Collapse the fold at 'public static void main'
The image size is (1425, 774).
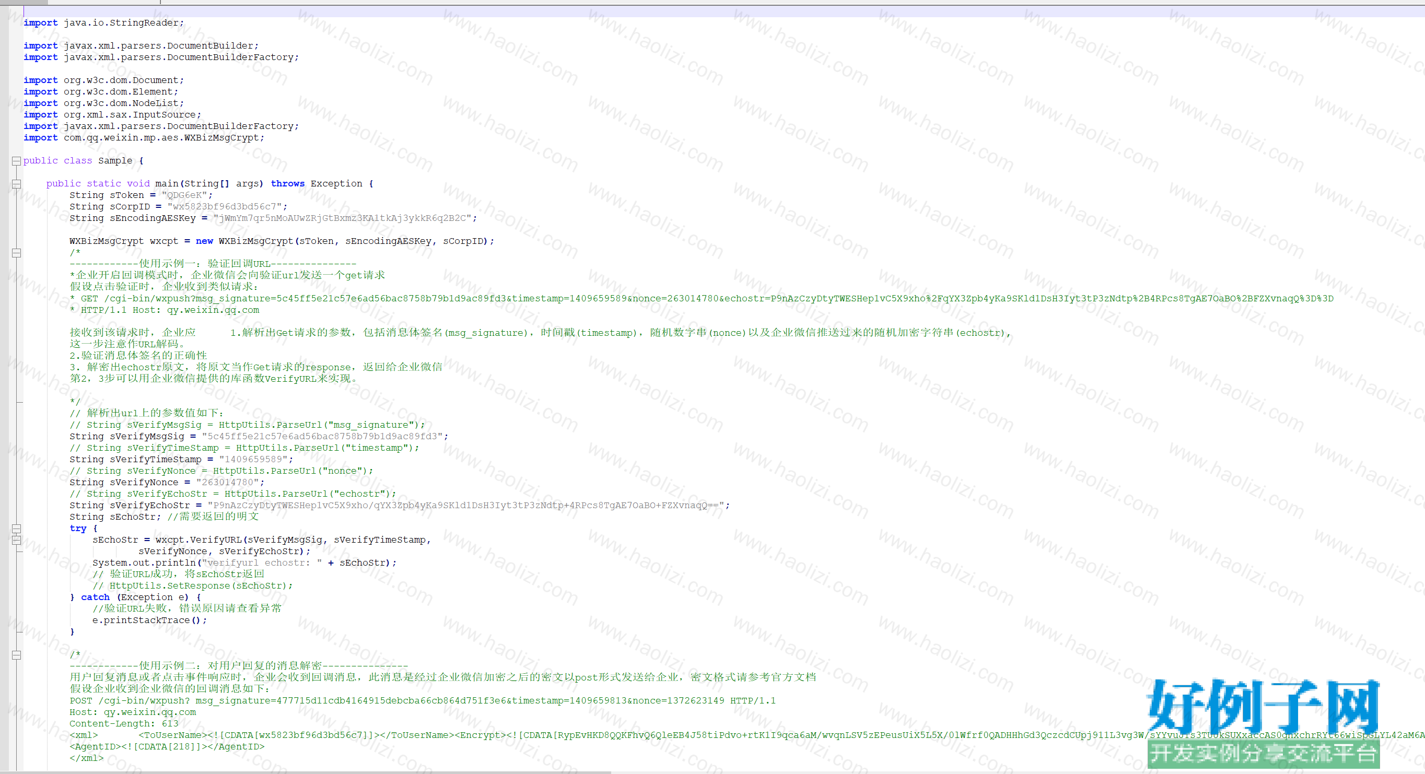pyautogui.click(x=17, y=184)
